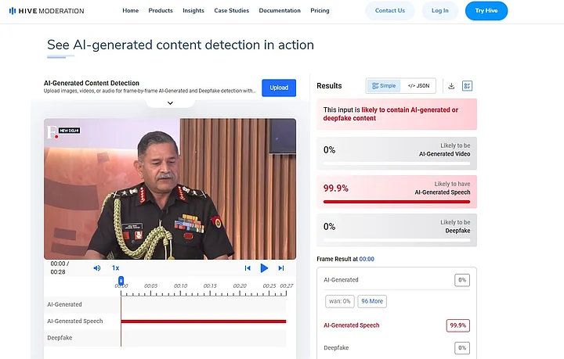Click the AI-Generated Speech red timeline bar
Image resolution: width=564 pixels, height=359 pixels.
[x=204, y=321]
